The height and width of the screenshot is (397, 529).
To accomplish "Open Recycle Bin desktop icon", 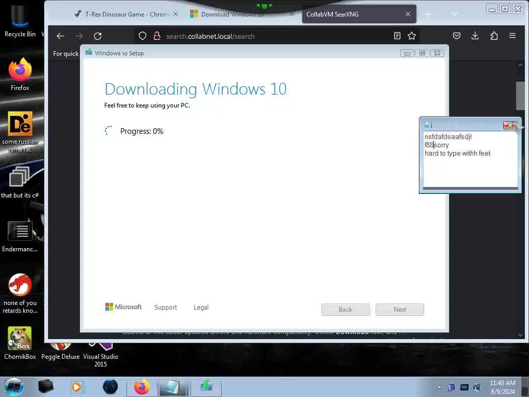I will click(20, 21).
